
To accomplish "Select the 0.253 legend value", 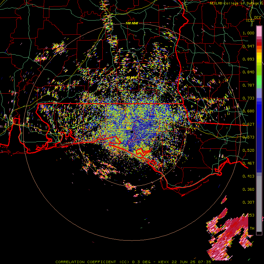I will (x=248, y=215).
